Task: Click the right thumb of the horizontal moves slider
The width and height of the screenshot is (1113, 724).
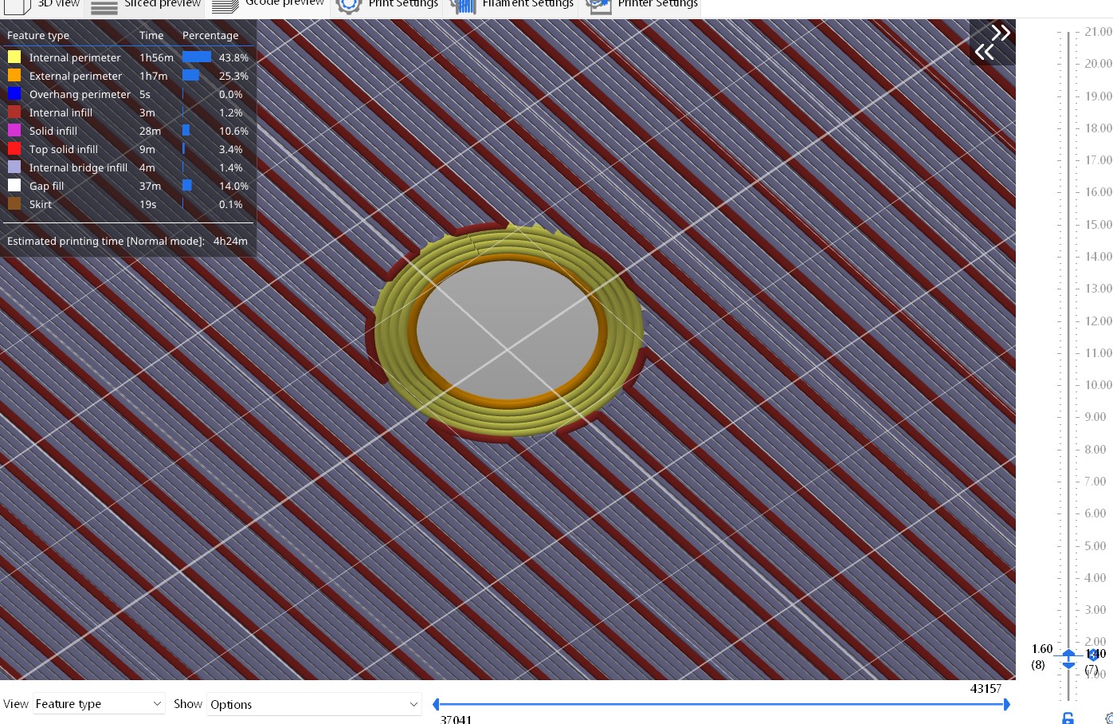Action: 1007,704
